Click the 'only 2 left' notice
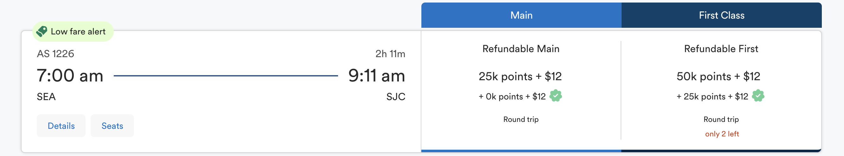844x156 pixels. click(722, 134)
